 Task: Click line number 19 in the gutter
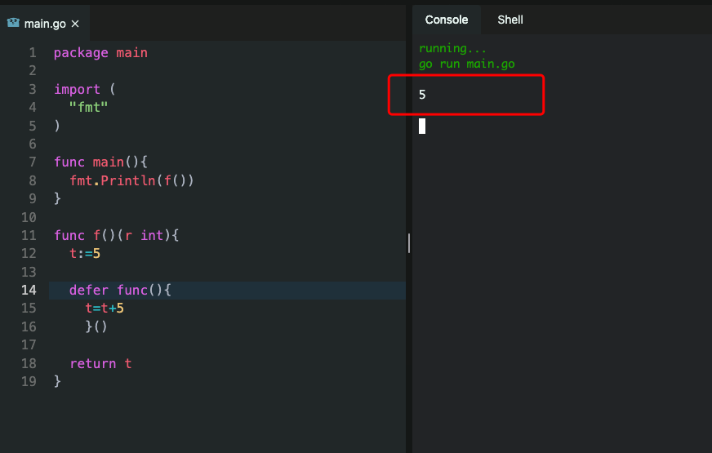pyautogui.click(x=29, y=381)
